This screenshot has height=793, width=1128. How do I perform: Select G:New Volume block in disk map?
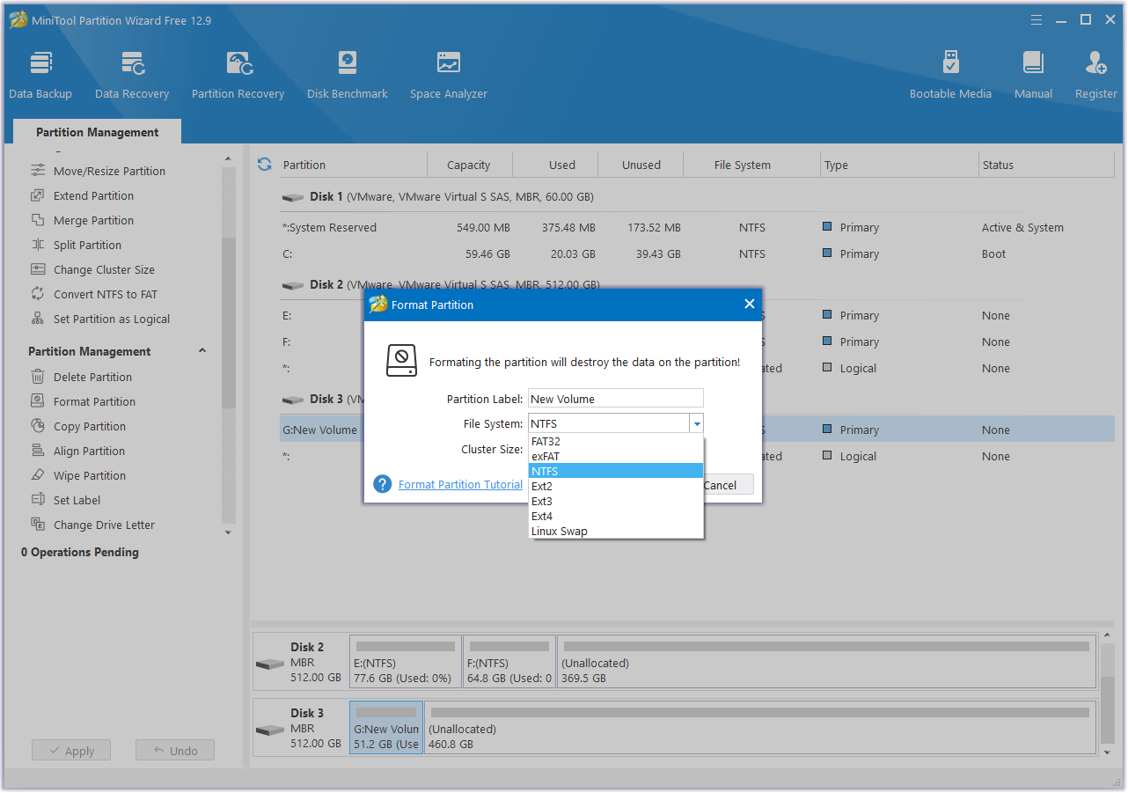(x=386, y=727)
